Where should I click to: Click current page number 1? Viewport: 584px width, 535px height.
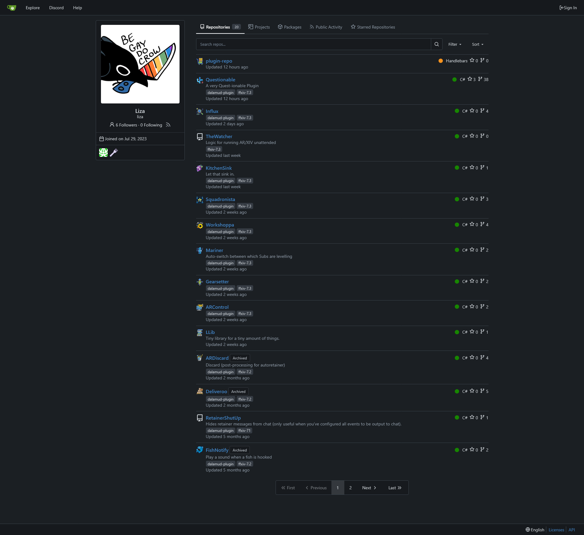tap(338, 488)
